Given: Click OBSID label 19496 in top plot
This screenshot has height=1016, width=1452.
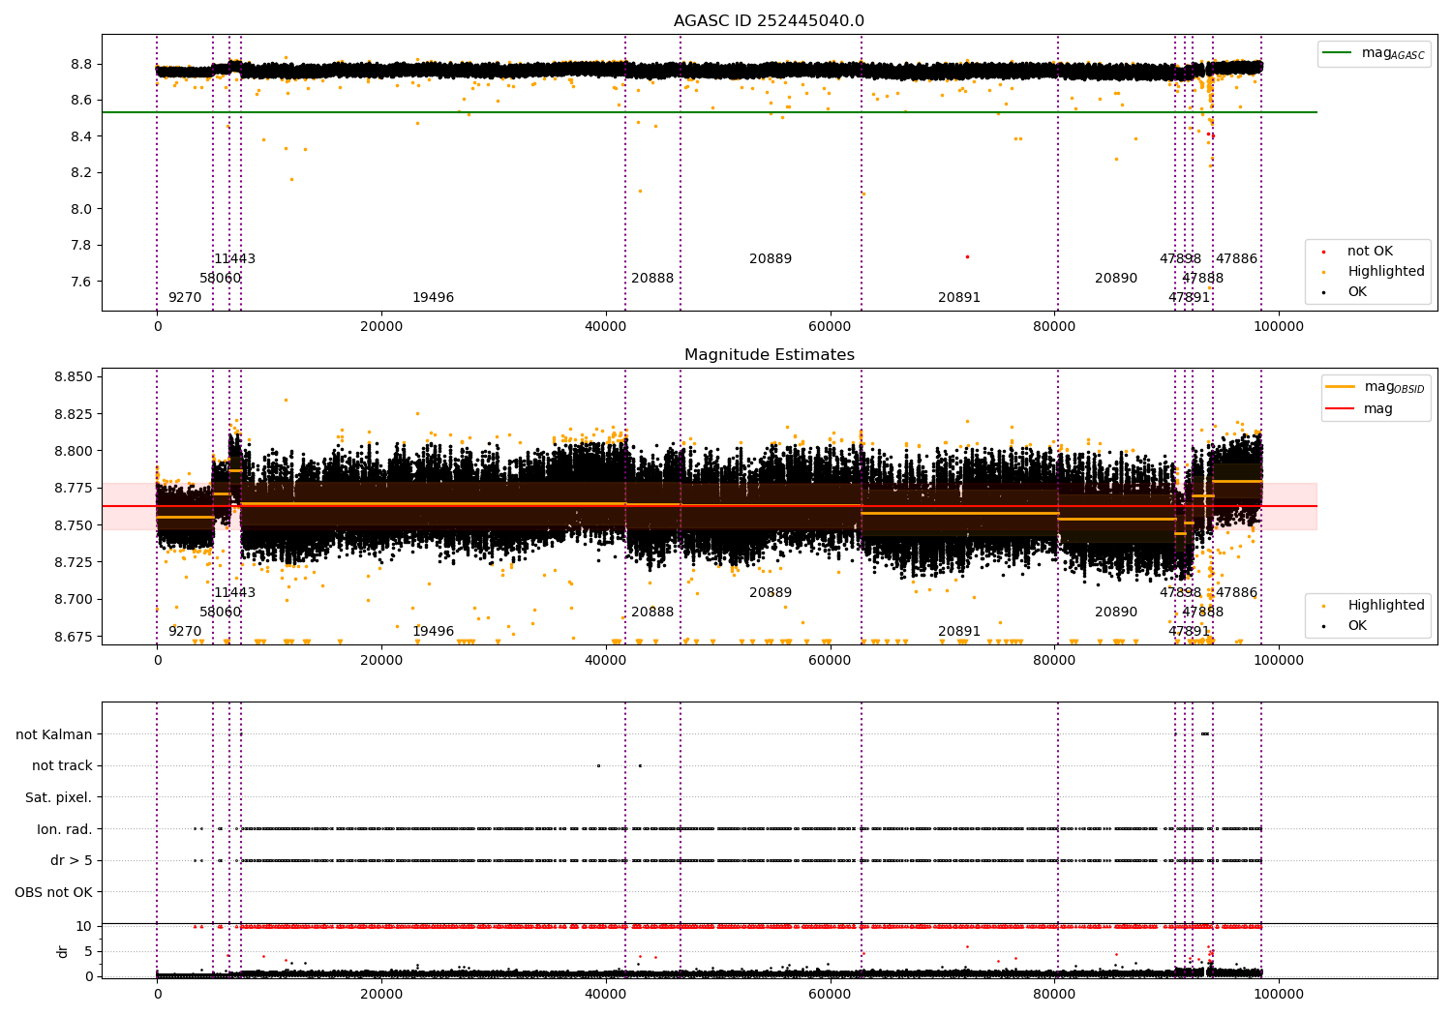Looking at the screenshot, I should [x=433, y=297].
